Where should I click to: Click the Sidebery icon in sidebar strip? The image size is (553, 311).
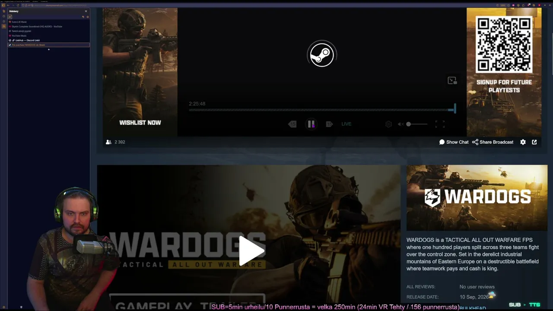(3, 26)
